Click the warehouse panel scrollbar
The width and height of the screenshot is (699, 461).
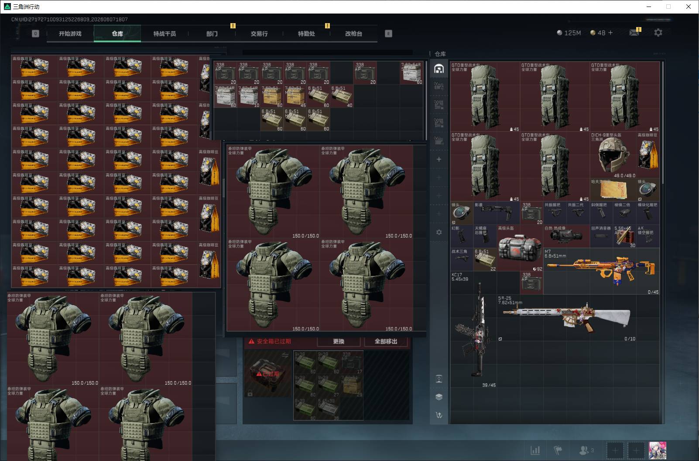[x=663, y=123]
